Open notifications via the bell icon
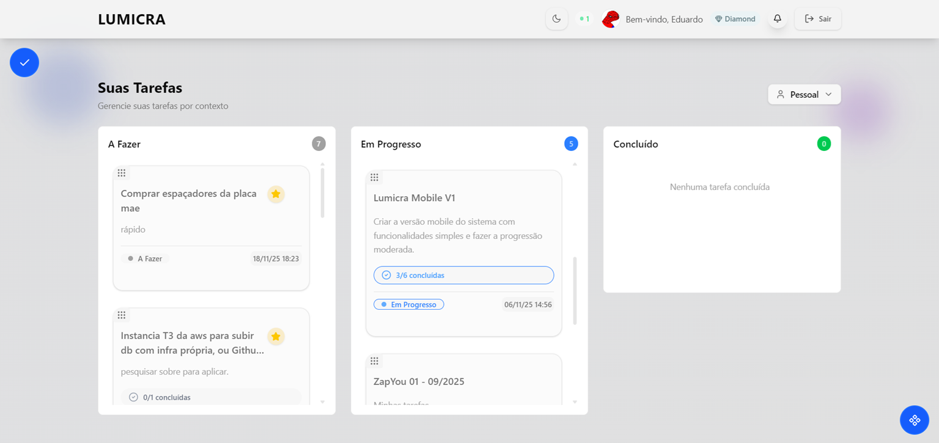 point(777,19)
